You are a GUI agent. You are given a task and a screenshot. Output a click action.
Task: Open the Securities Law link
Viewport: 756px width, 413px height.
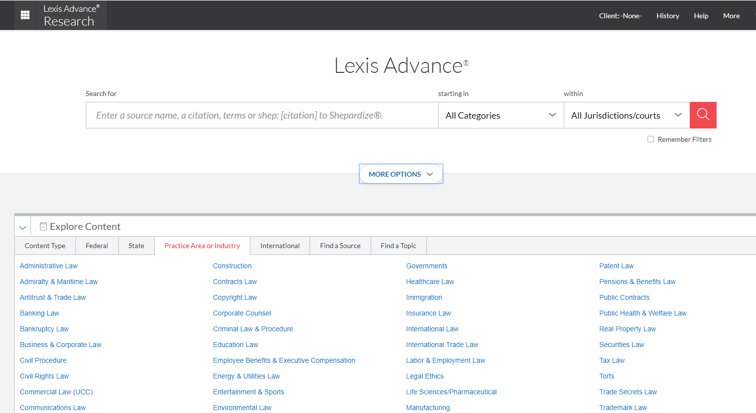pos(621,345)
